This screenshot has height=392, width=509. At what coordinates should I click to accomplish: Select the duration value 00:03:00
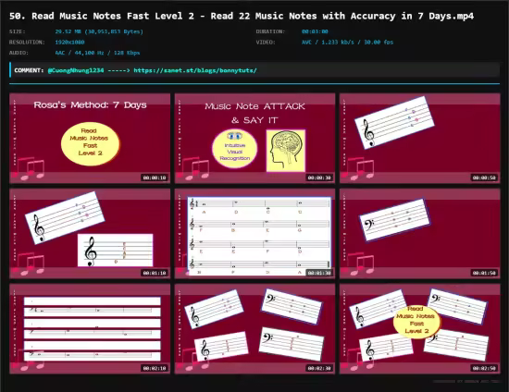coord(315,31)
